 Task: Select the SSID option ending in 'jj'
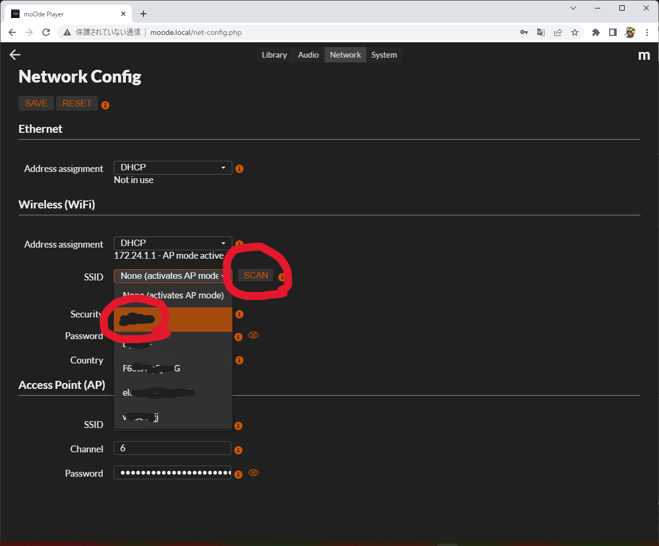pos(173,417)
